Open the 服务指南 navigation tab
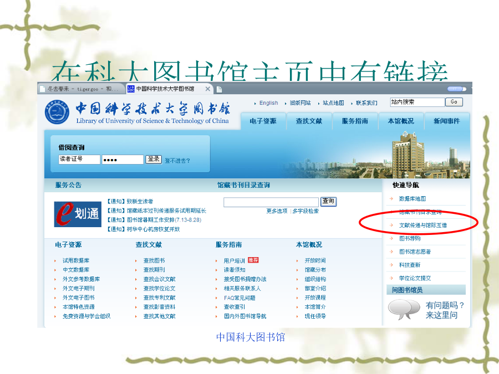This screenshot has width=499, height=374. click(355, 121)
